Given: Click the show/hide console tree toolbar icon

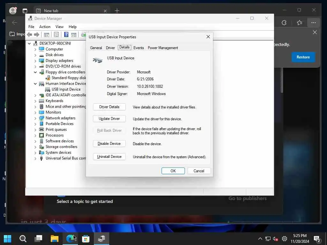Looking at the screenshot, I should (x=47, y=34).
